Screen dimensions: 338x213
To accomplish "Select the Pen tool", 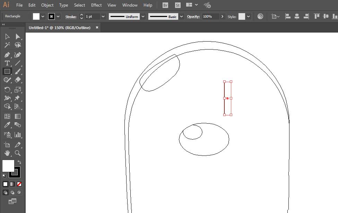I will tap(7, 55).
